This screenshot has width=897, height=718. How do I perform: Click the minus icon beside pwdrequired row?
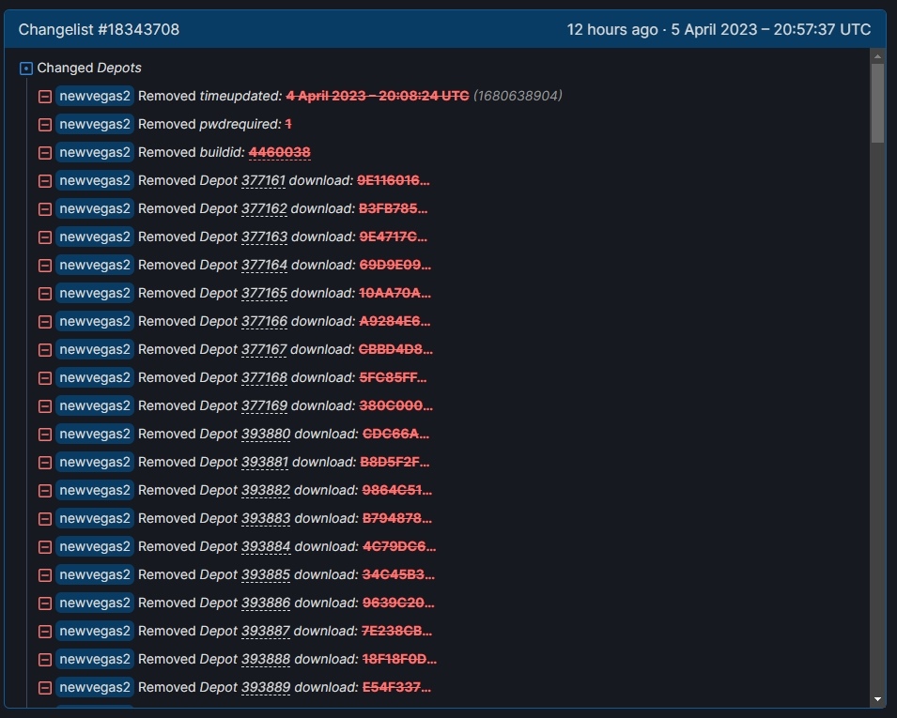[x=44, y=125]
